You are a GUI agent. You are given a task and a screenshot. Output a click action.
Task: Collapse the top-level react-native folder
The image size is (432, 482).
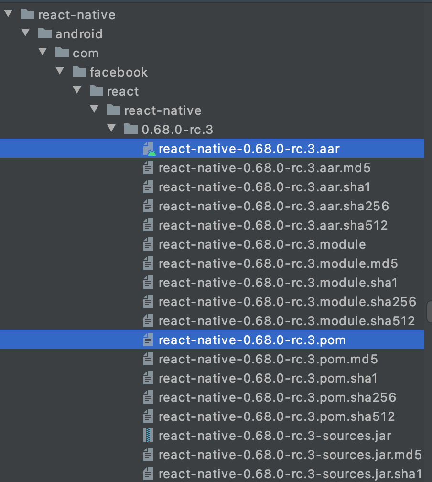(x=8, y=14)
